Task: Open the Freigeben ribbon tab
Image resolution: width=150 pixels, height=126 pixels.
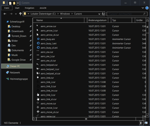Action: (30, 8)
